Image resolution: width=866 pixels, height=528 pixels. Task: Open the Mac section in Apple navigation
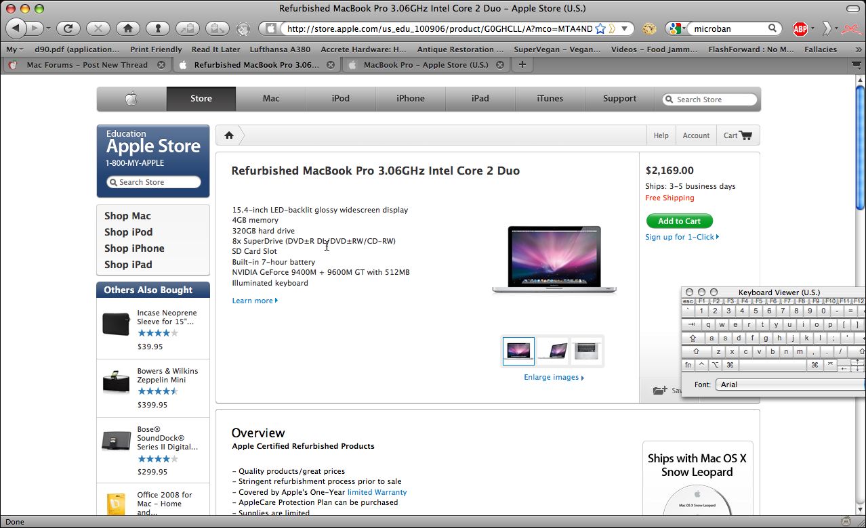pos(271,99)
